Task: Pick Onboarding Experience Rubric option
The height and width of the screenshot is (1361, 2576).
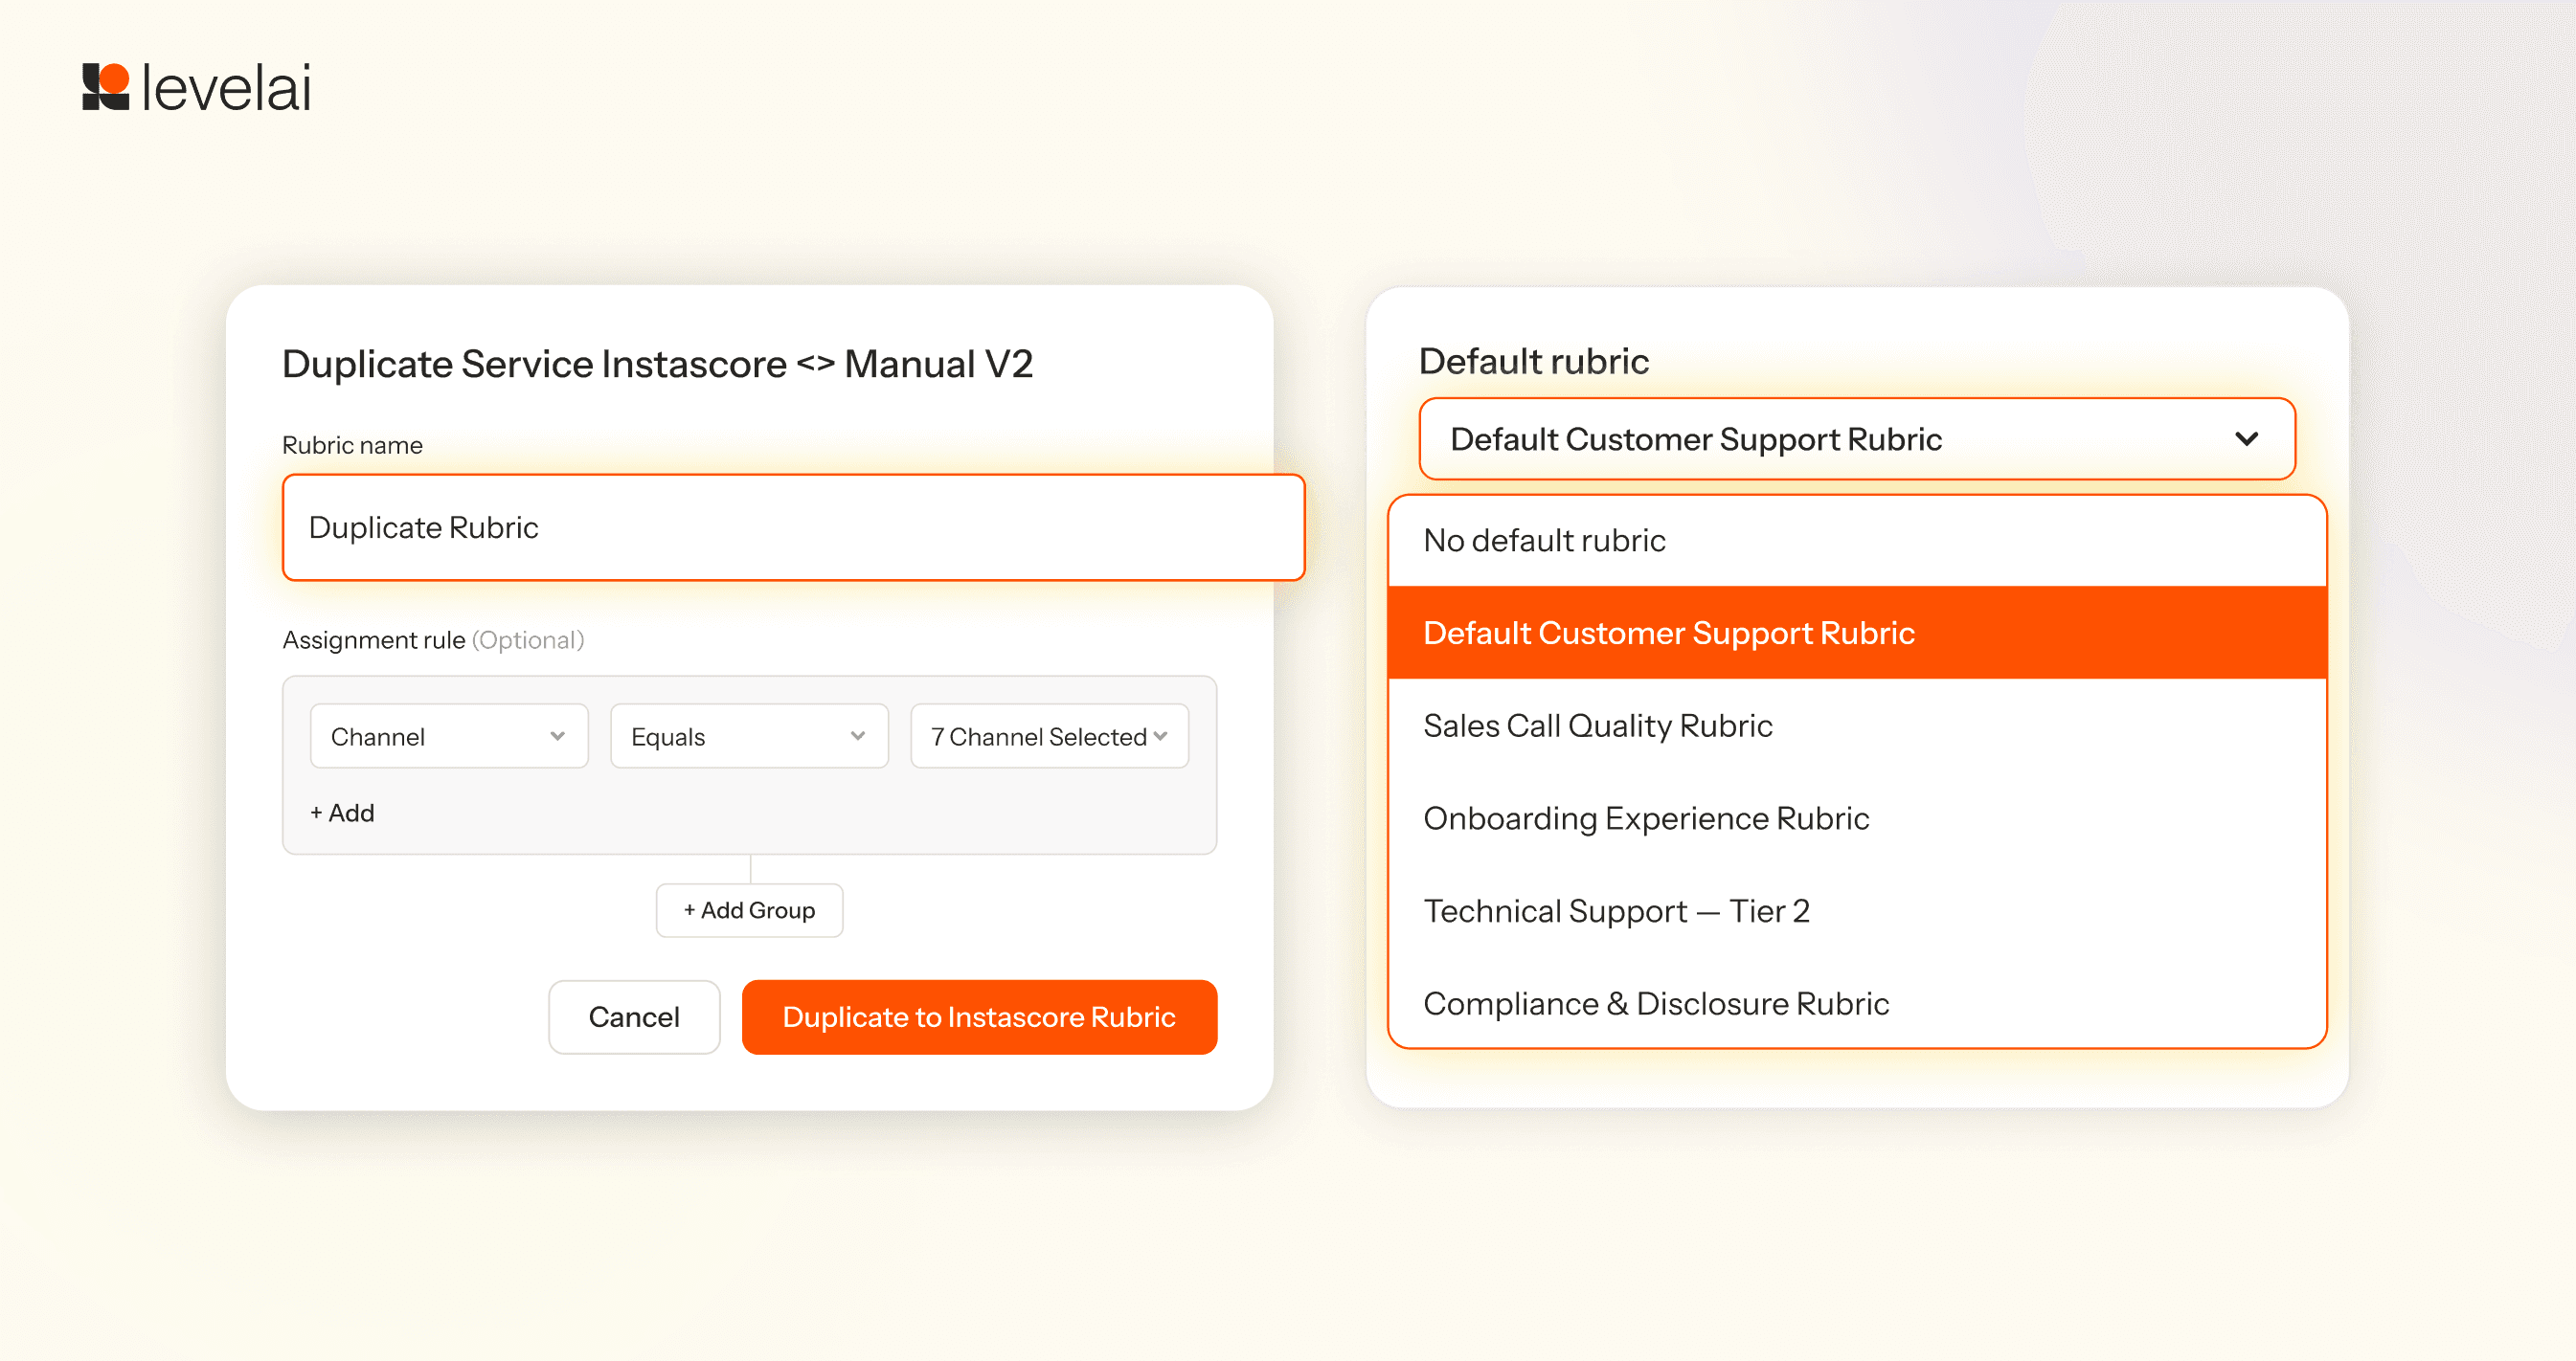Action: pyautogui.click(x=1857, y=819)
